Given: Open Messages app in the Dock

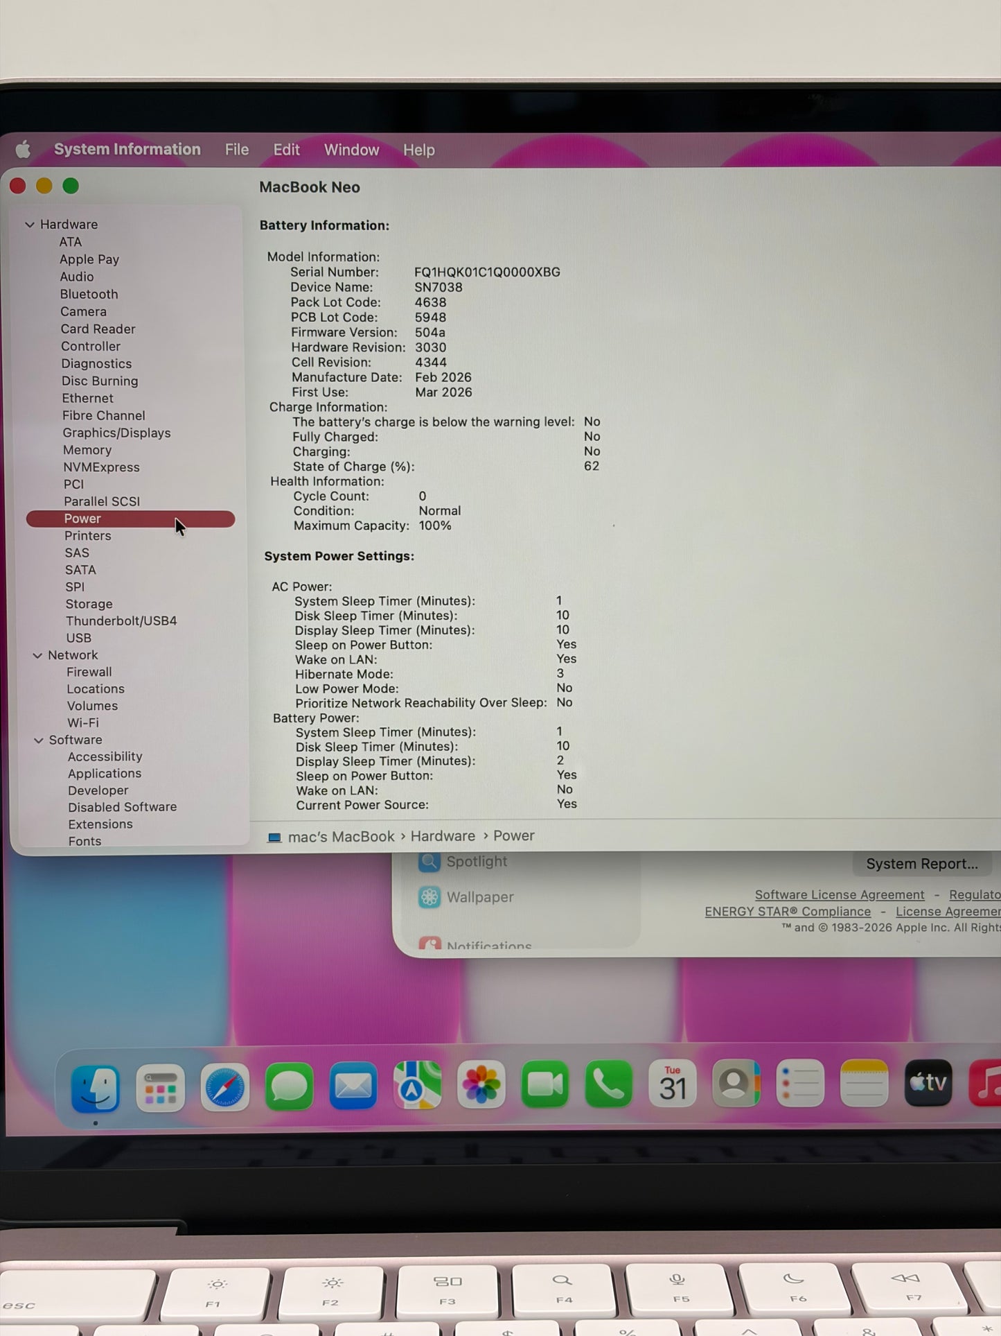Looking at the screenshot, I should pos(289,1086).
